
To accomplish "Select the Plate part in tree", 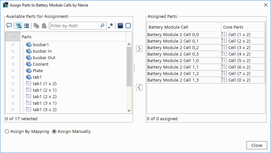I will [38, 70].
